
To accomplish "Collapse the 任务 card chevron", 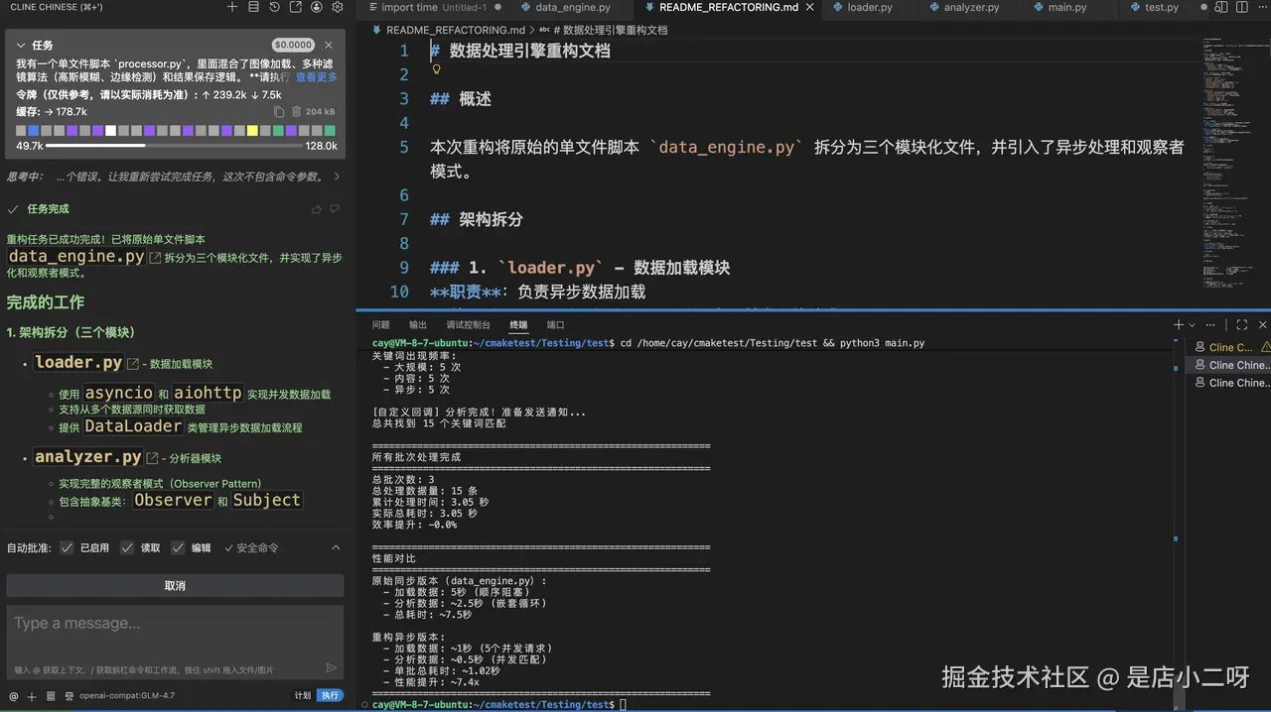I will [x=21, y=46].
